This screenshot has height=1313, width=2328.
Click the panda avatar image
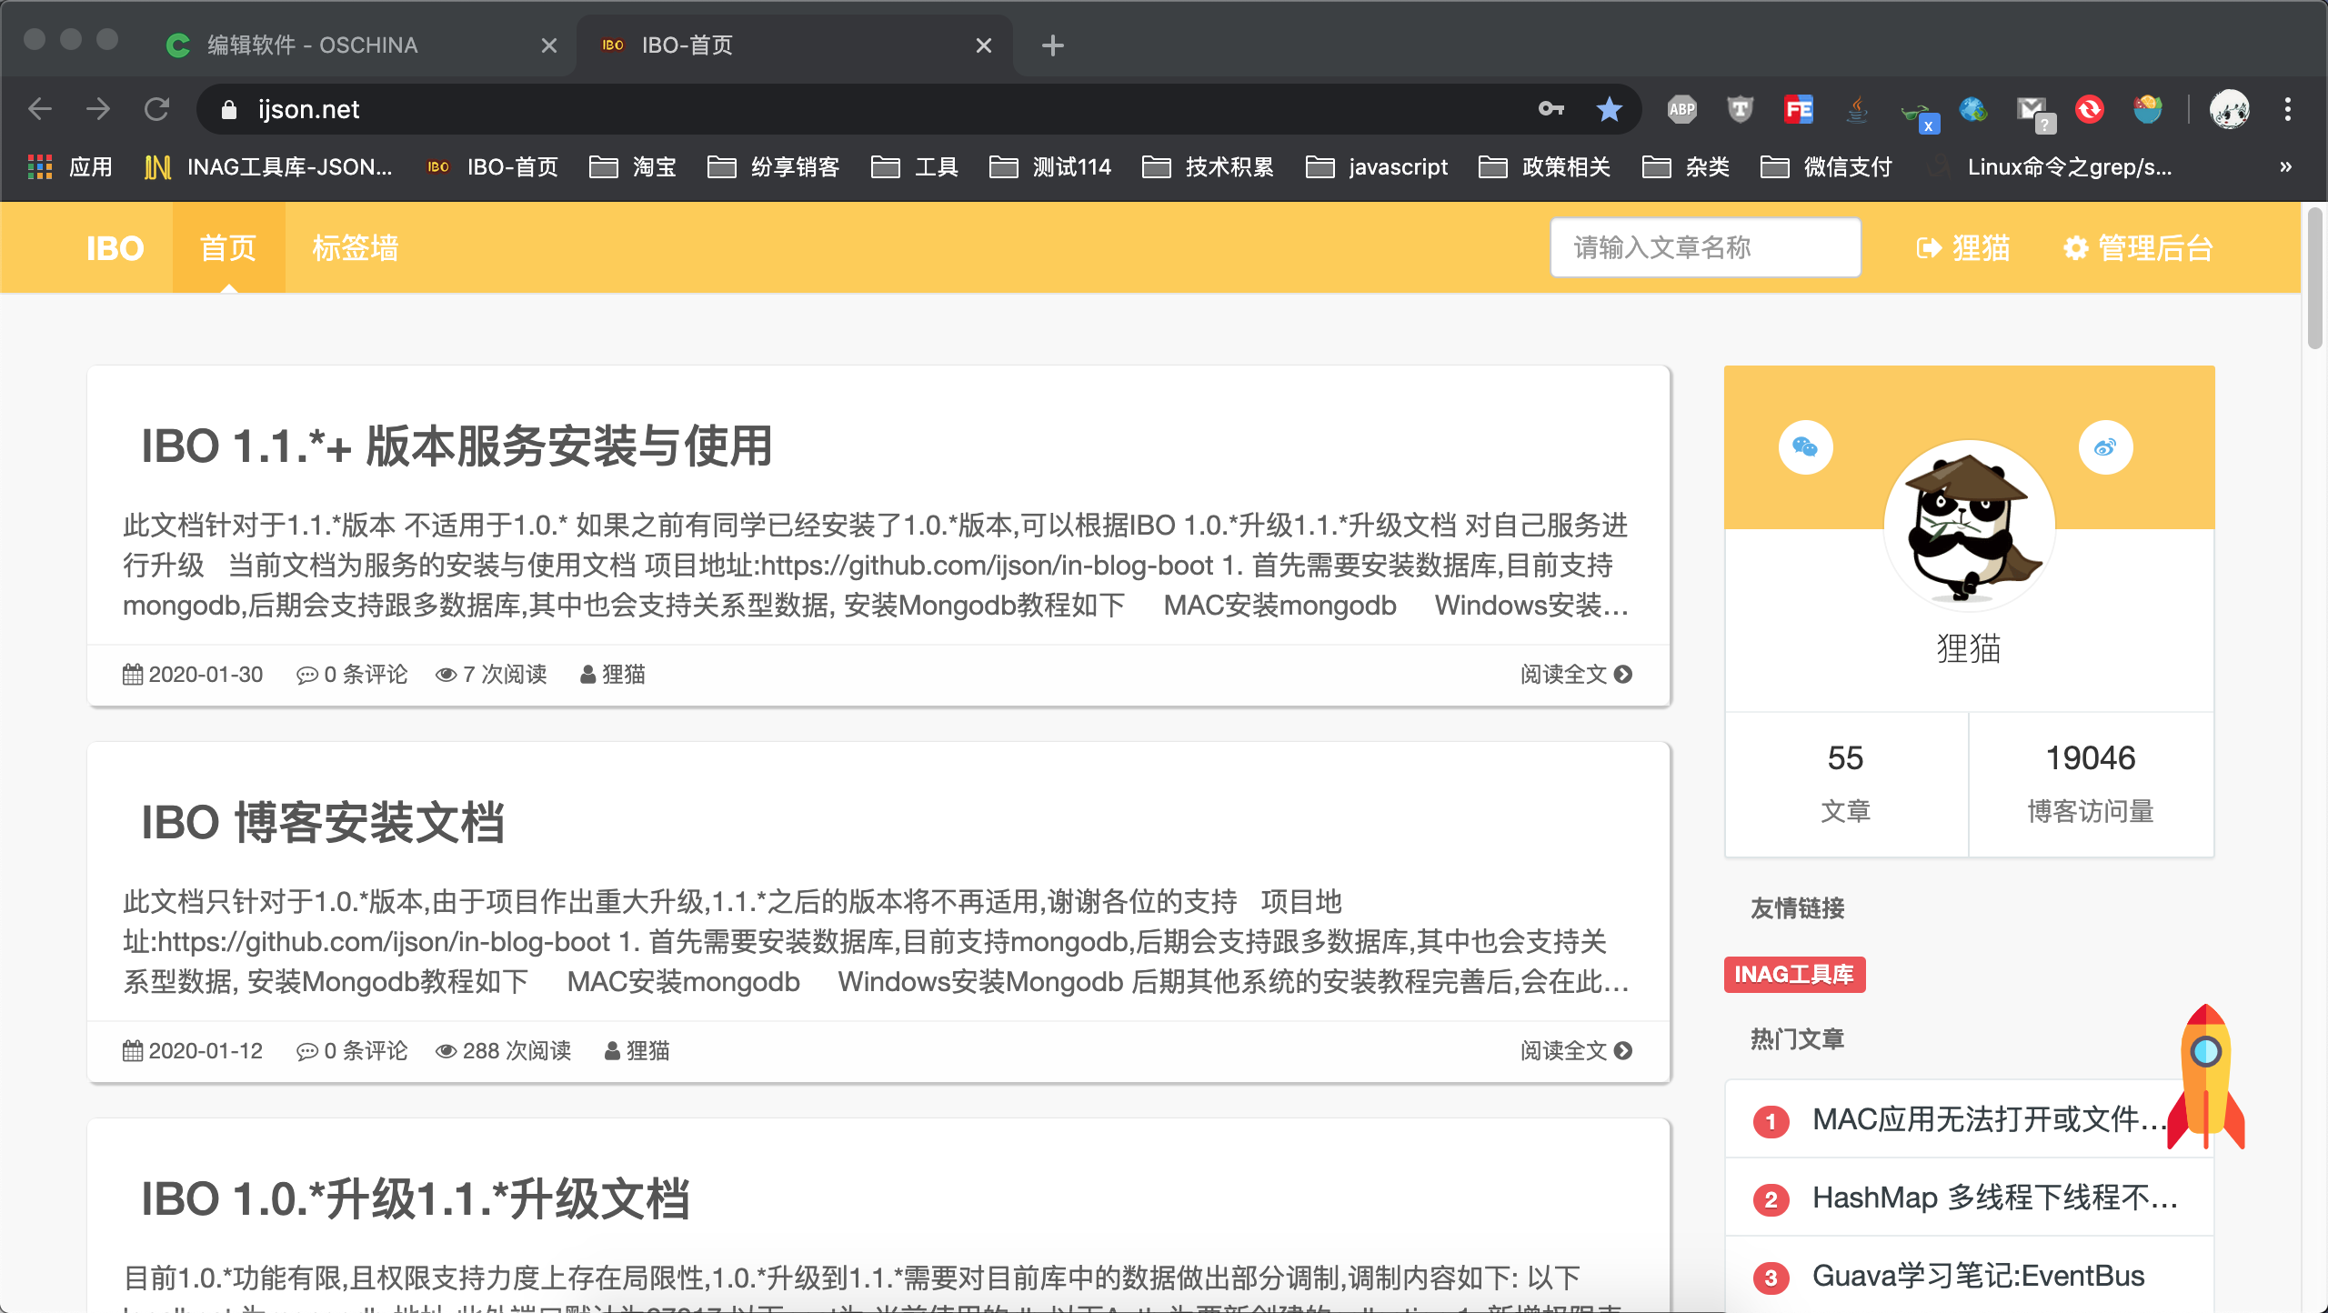tap(1969, 526)
